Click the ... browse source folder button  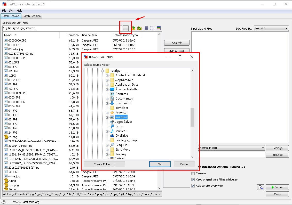(126, 28)
